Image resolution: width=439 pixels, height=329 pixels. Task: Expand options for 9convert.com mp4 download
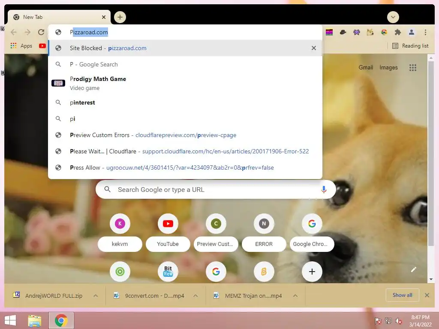(x=195, y=296)
